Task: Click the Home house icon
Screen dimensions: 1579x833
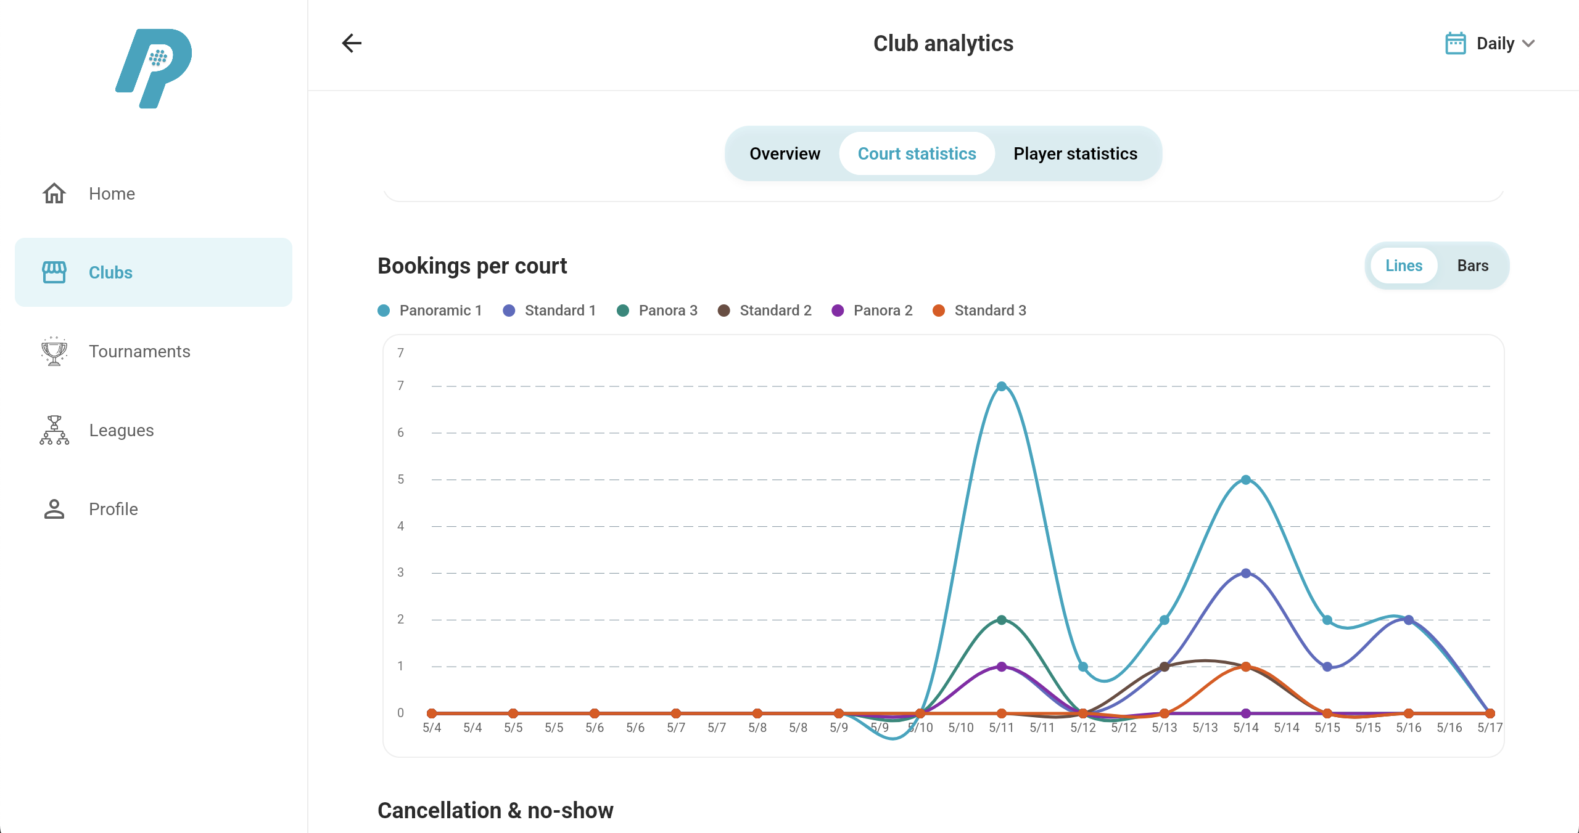Action: (54, 193)
